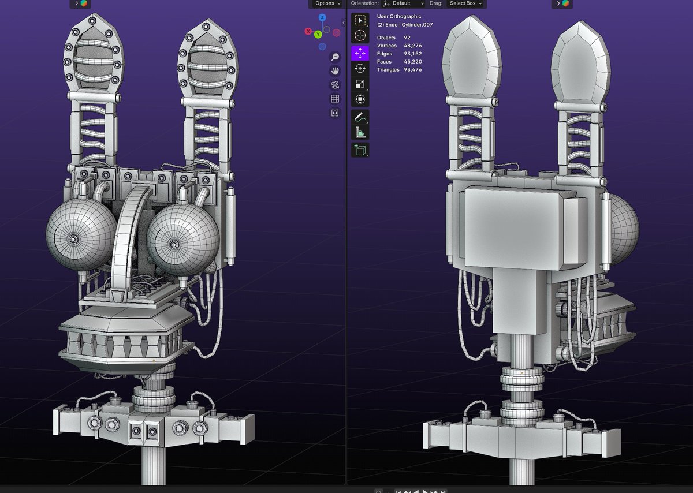
Task: Expand the sidebar with the small arrow
Action: pyautogui.click(x=344, y=23)
